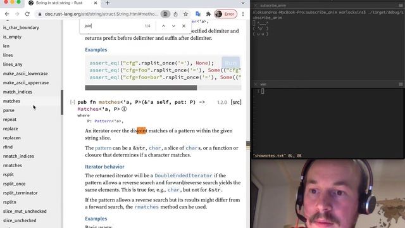Open Chrome's three-dot menu
This screenshot has height=228, width=405.
[x=243, y=14]
